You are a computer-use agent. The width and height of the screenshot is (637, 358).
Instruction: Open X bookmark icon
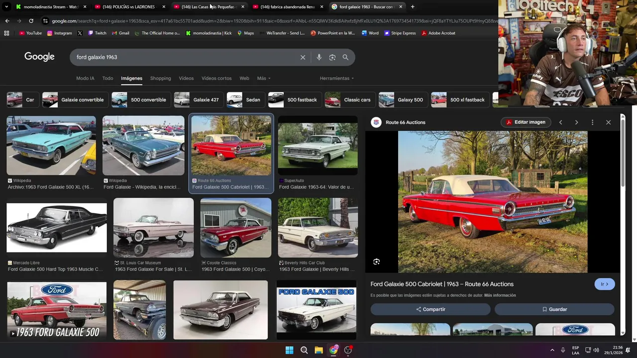point(80,33)
